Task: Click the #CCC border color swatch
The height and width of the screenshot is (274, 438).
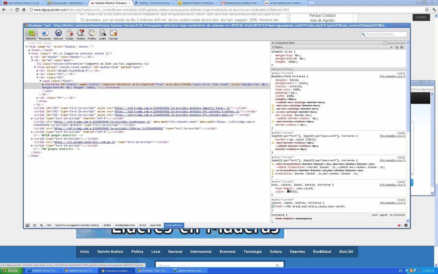Action: (307, 139)
